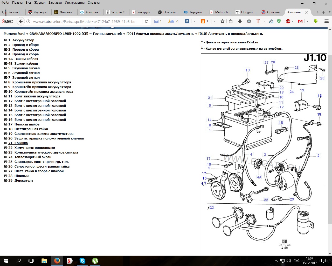Expand item 17 Плоская шайба
332x266 pixels.
point(5,124)
